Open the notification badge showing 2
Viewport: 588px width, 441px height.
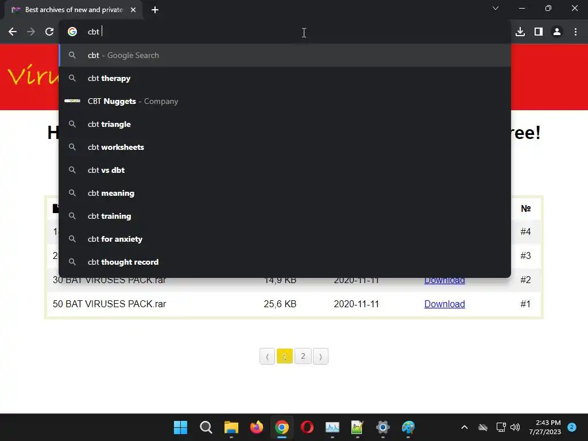[571, 427]
